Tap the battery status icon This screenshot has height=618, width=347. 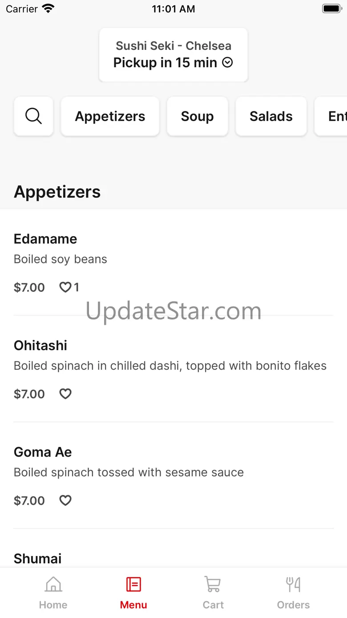click(331, 8)
